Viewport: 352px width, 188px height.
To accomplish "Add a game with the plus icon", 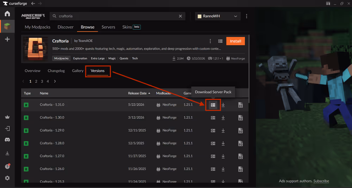I will tap(7, 39).
